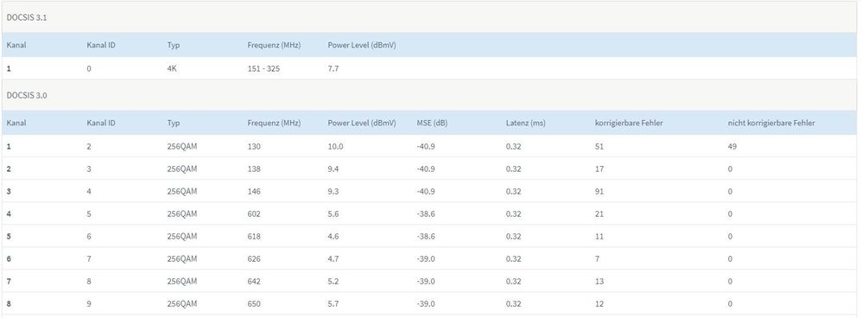This screenshot has height=318, width=862.
Task: Click the DOCSIS 3.1 section heading
Action: coord(27,17)
